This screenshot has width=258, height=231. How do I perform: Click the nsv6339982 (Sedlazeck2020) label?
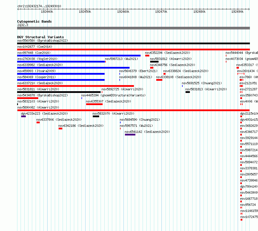coord(40,65)
